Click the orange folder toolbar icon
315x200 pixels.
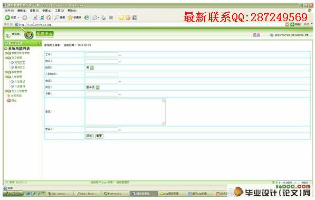click(x=128, y=18)
